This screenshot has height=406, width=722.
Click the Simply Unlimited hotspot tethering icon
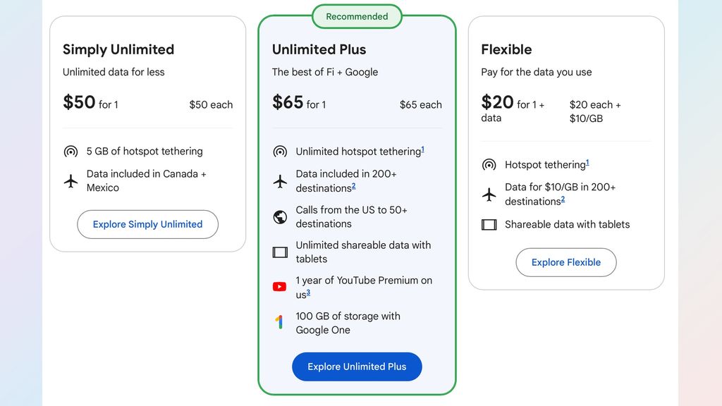[x=71, y=152]
